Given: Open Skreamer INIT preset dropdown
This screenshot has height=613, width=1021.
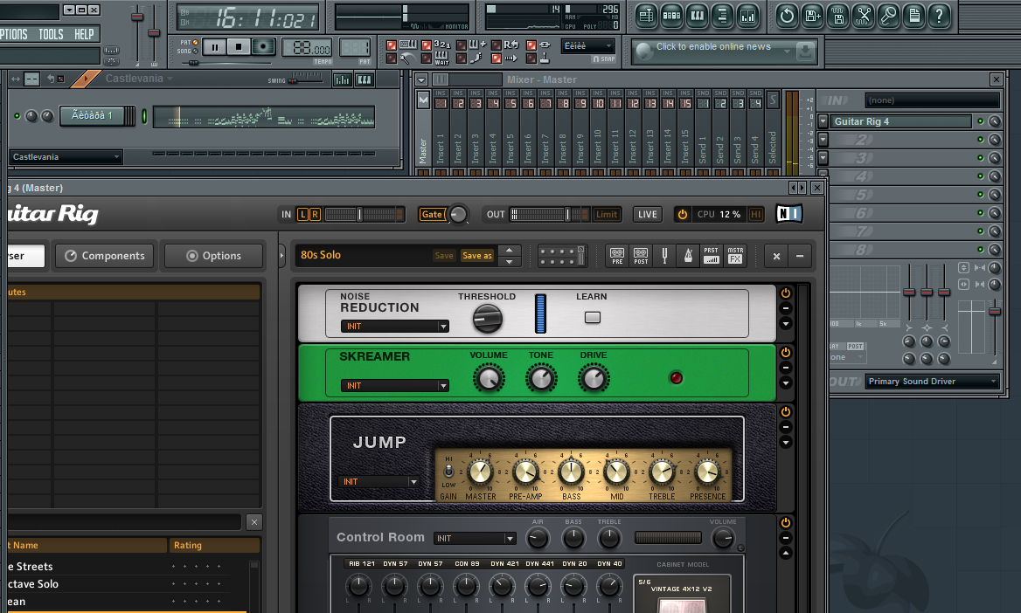Looking at the screenshot, I should (x=394, y=385).
